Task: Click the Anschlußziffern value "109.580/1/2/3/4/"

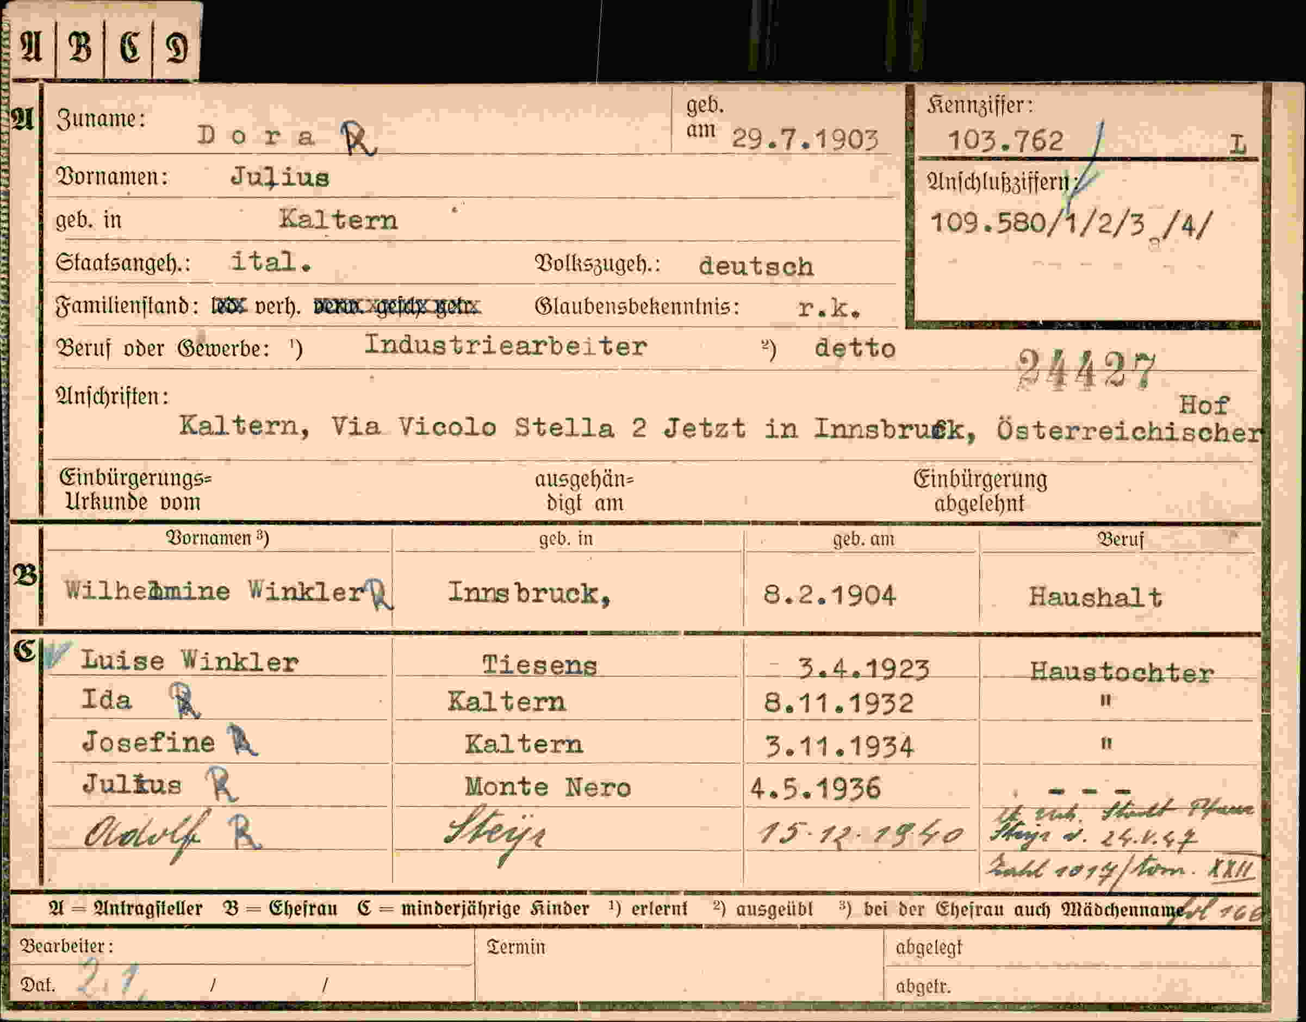Action: [x=1071, y=225]
